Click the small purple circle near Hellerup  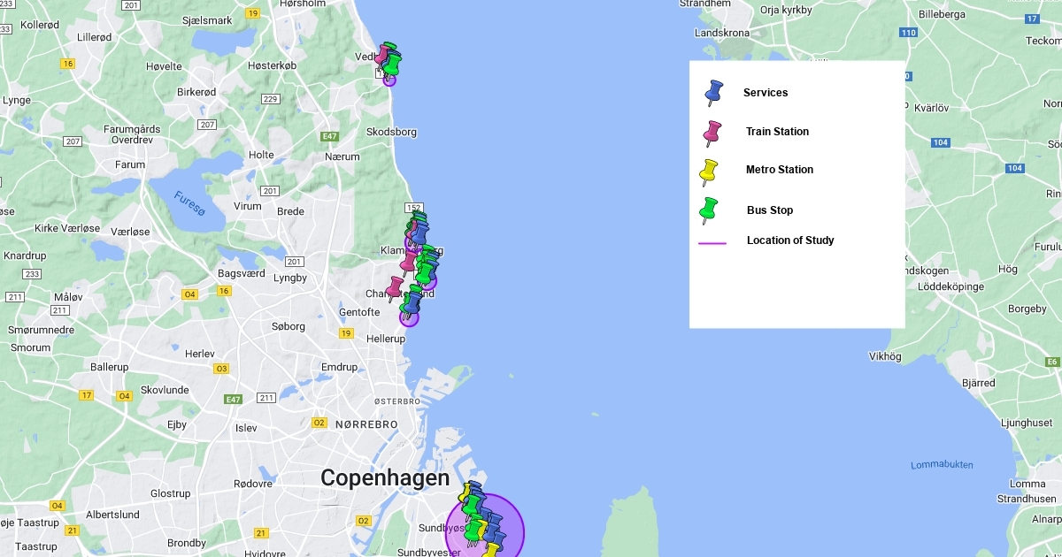click(409, 318)
